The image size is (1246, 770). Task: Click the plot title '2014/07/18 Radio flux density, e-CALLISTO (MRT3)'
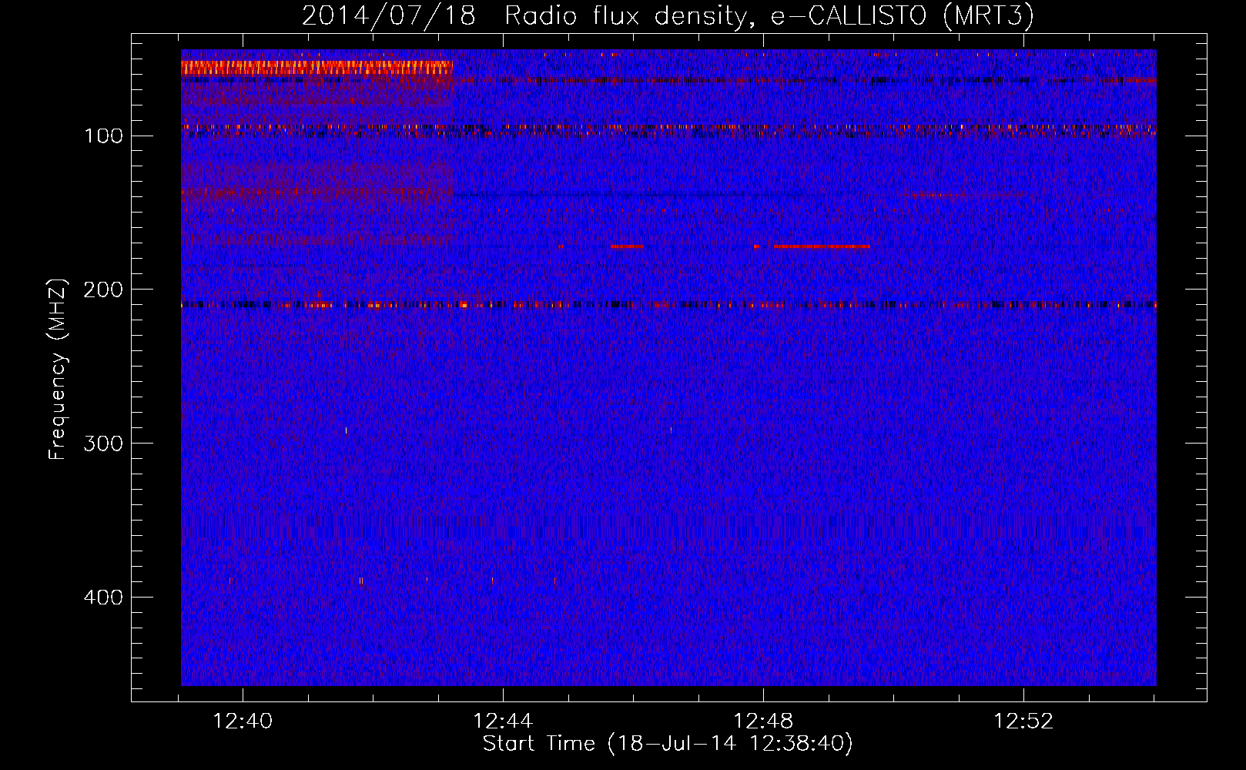[668, 15]
